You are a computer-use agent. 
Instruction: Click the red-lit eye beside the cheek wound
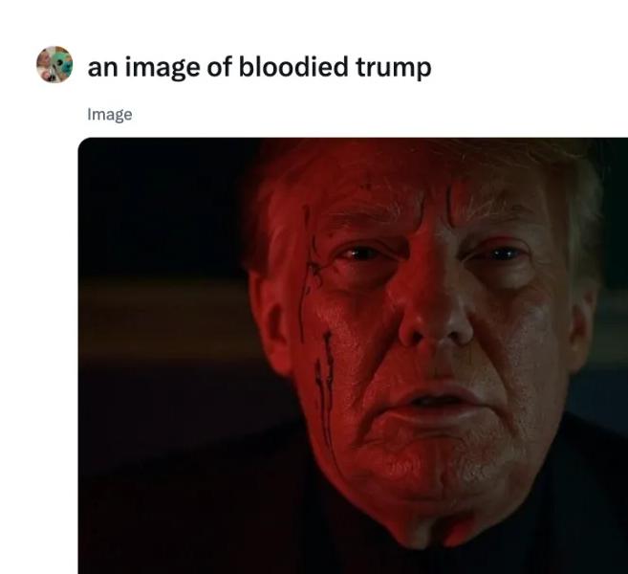[x=359, y=254]
